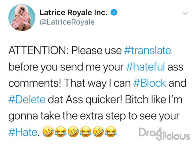Viewport: 196px width, 144px height.
Task: Click the Draglicious watermark logo
Action: pyautogui.click(x=164, y=134)
